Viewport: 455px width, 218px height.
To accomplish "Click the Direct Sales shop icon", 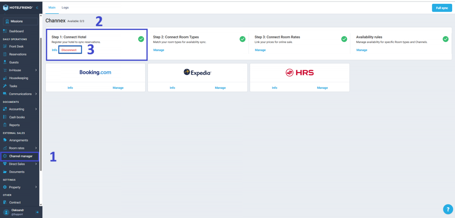I will click(x=5, y=164).
